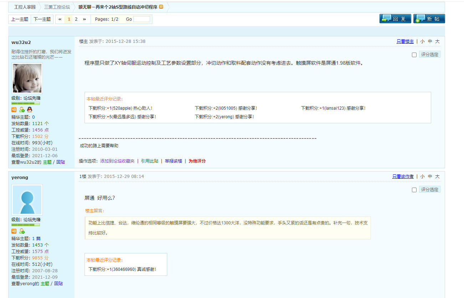Screen dimensions: 464x298
Task: Check the rating selection box on first post
Action: (414, 55)
